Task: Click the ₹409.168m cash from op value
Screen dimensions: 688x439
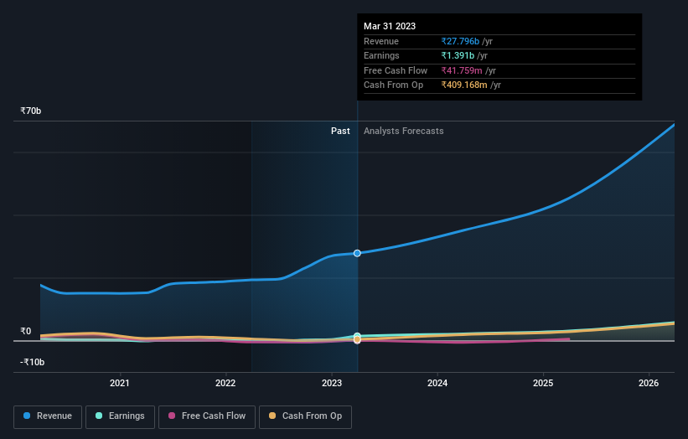Action: click(464, 85)
